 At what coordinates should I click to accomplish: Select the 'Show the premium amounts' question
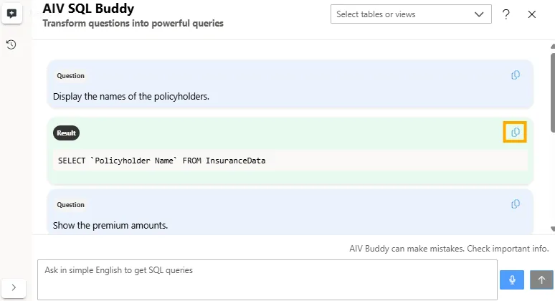pos(110,225)
